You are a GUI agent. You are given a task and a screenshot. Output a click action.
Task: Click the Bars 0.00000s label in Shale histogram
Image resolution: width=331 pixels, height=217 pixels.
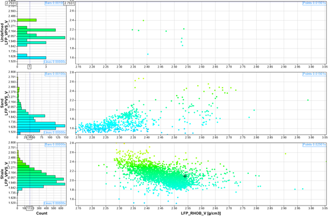[55, 145]
